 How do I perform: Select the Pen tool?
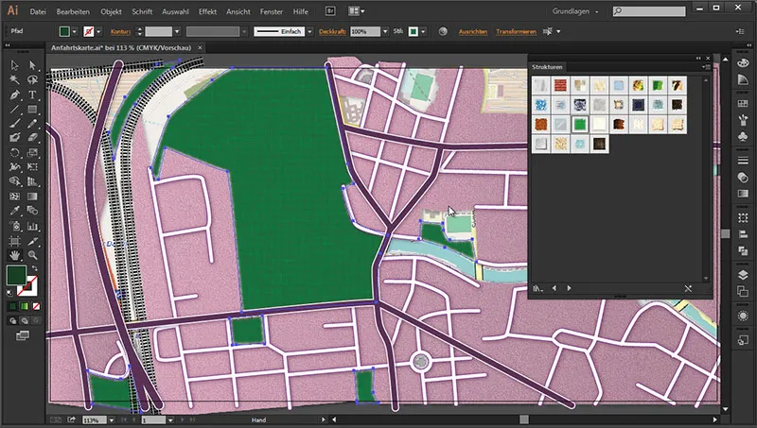[x=14, y=94]
